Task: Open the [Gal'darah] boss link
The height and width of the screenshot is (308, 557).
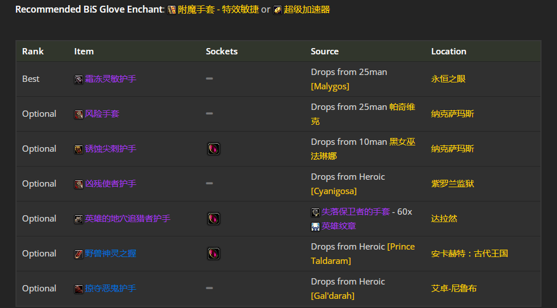Action: (332, 295)
